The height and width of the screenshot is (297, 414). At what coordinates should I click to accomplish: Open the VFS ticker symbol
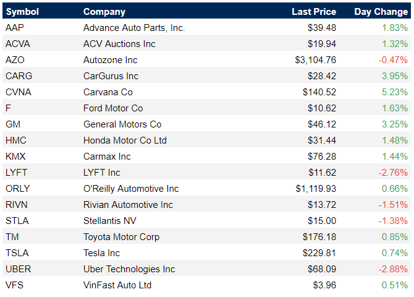click(15, 285)
